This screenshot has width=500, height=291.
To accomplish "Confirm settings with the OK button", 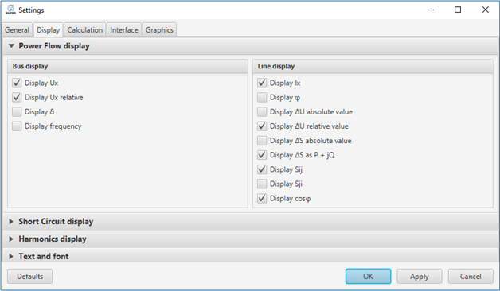I will coord(368,277).
